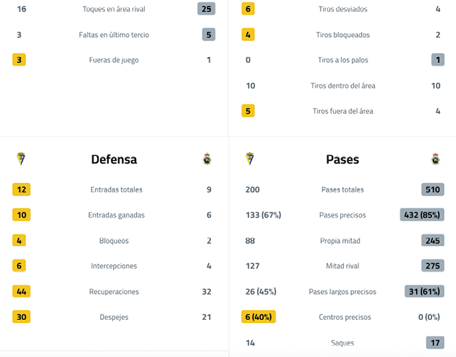Click the 432 (85%) accurate passes badge
Image resolution: width=456 pixels, height=357 pixels.
click(422, 215)
